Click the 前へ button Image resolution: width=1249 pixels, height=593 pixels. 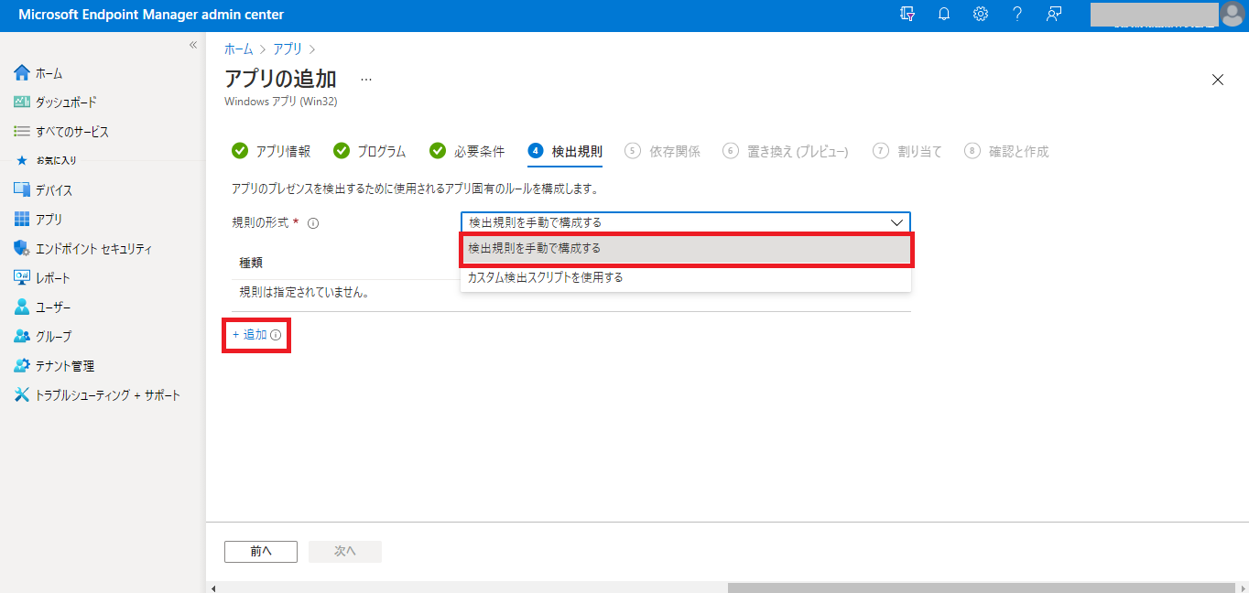click(261, 551)
